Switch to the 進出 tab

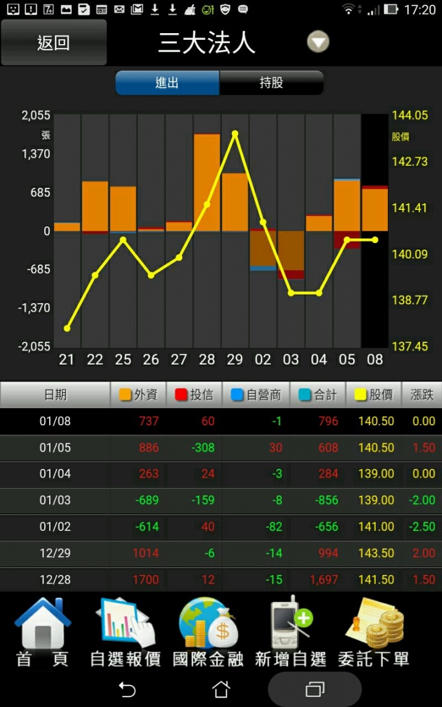click(168, 83)
